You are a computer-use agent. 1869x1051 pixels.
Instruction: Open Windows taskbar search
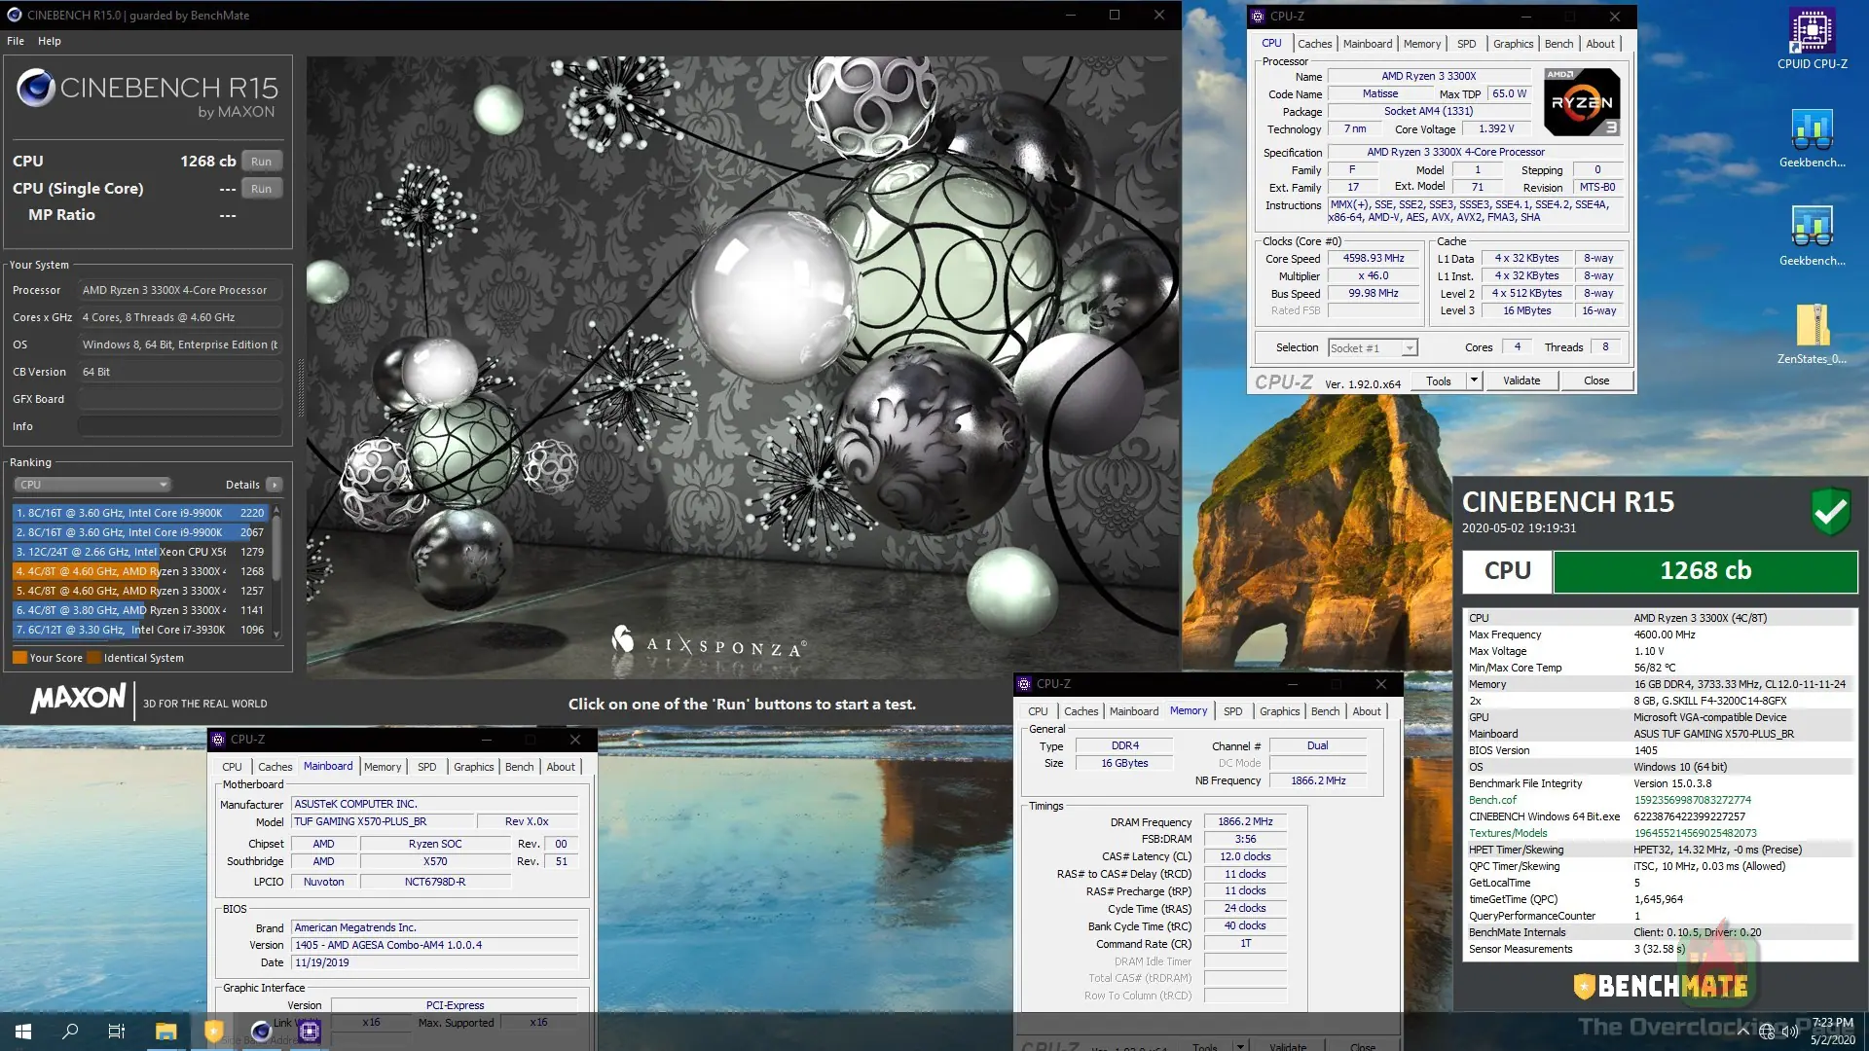(x=70, y=1032)
